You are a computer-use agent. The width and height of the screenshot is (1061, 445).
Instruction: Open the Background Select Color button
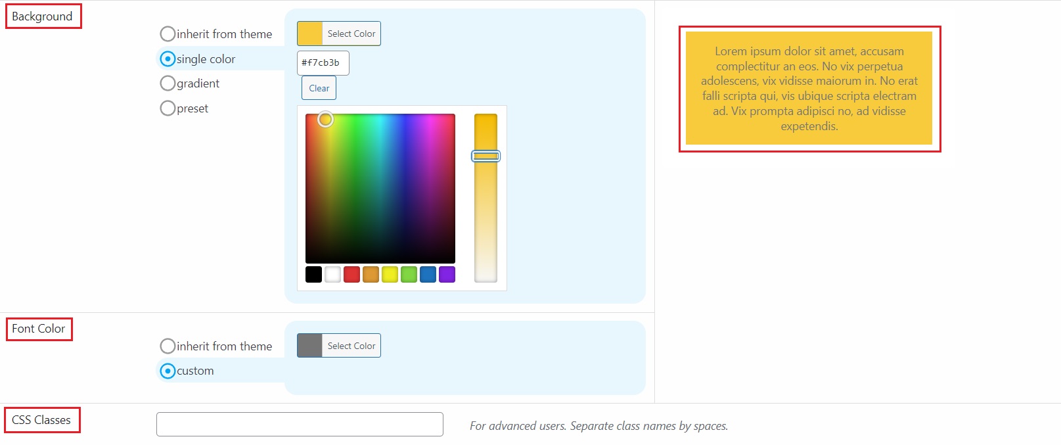point(339,34)
